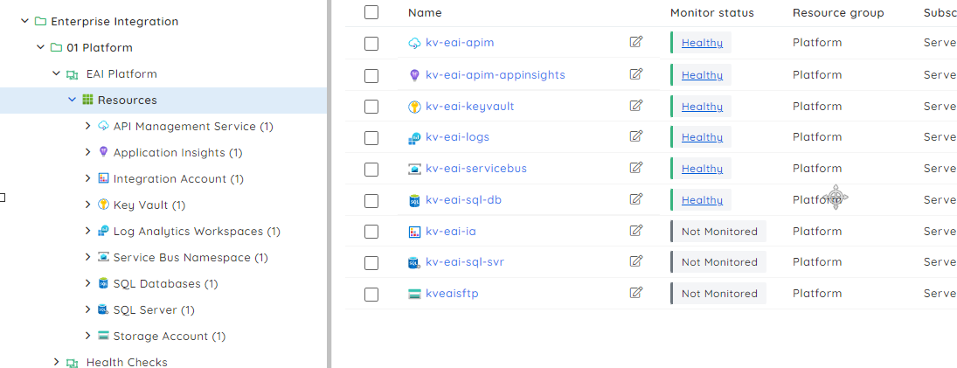The height and width of the screenshot is (368, 957).
Task: Expand Application Insights (1)
Action: click(88, 152)
